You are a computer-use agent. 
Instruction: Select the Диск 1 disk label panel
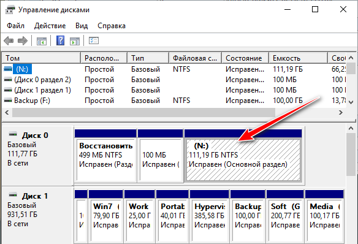click(37, 216)
